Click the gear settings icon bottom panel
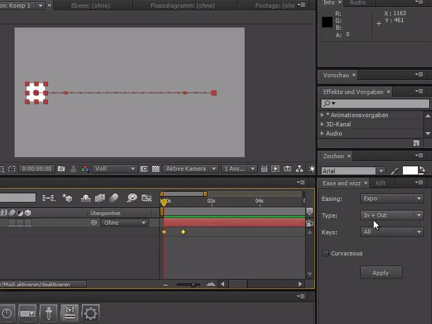 [x=91, y=313]
